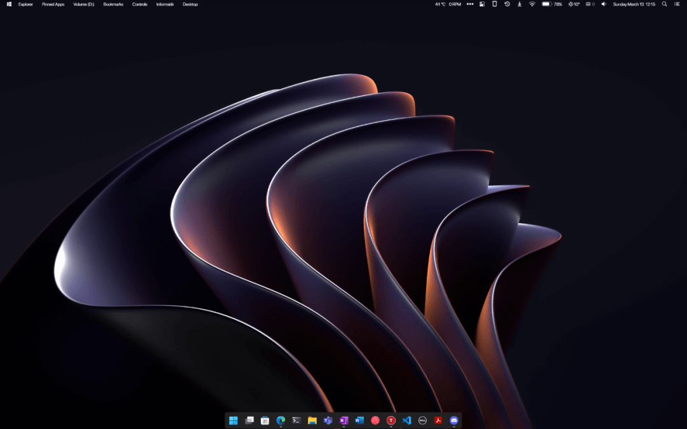Toggle Task View from the taskbar

(249, 420)
